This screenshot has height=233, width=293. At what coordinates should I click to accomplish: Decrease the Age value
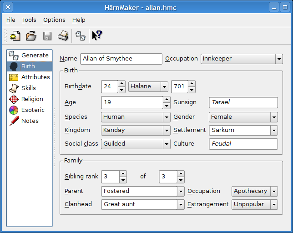pos(167,106)
